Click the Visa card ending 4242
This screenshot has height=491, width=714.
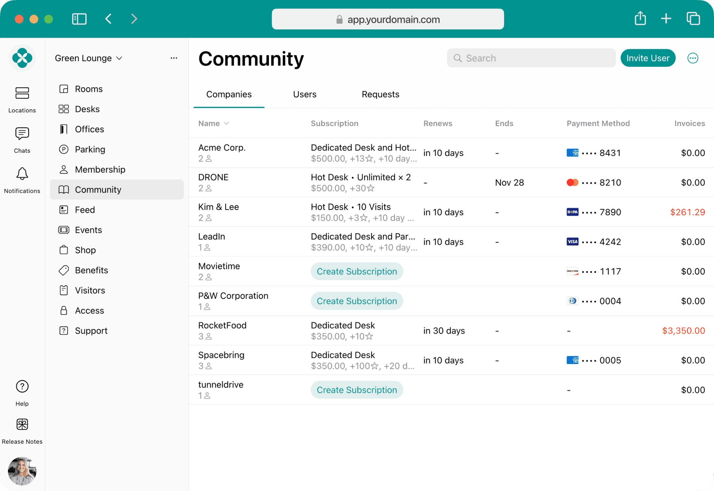pyautogui.click(x=594, y=242)
